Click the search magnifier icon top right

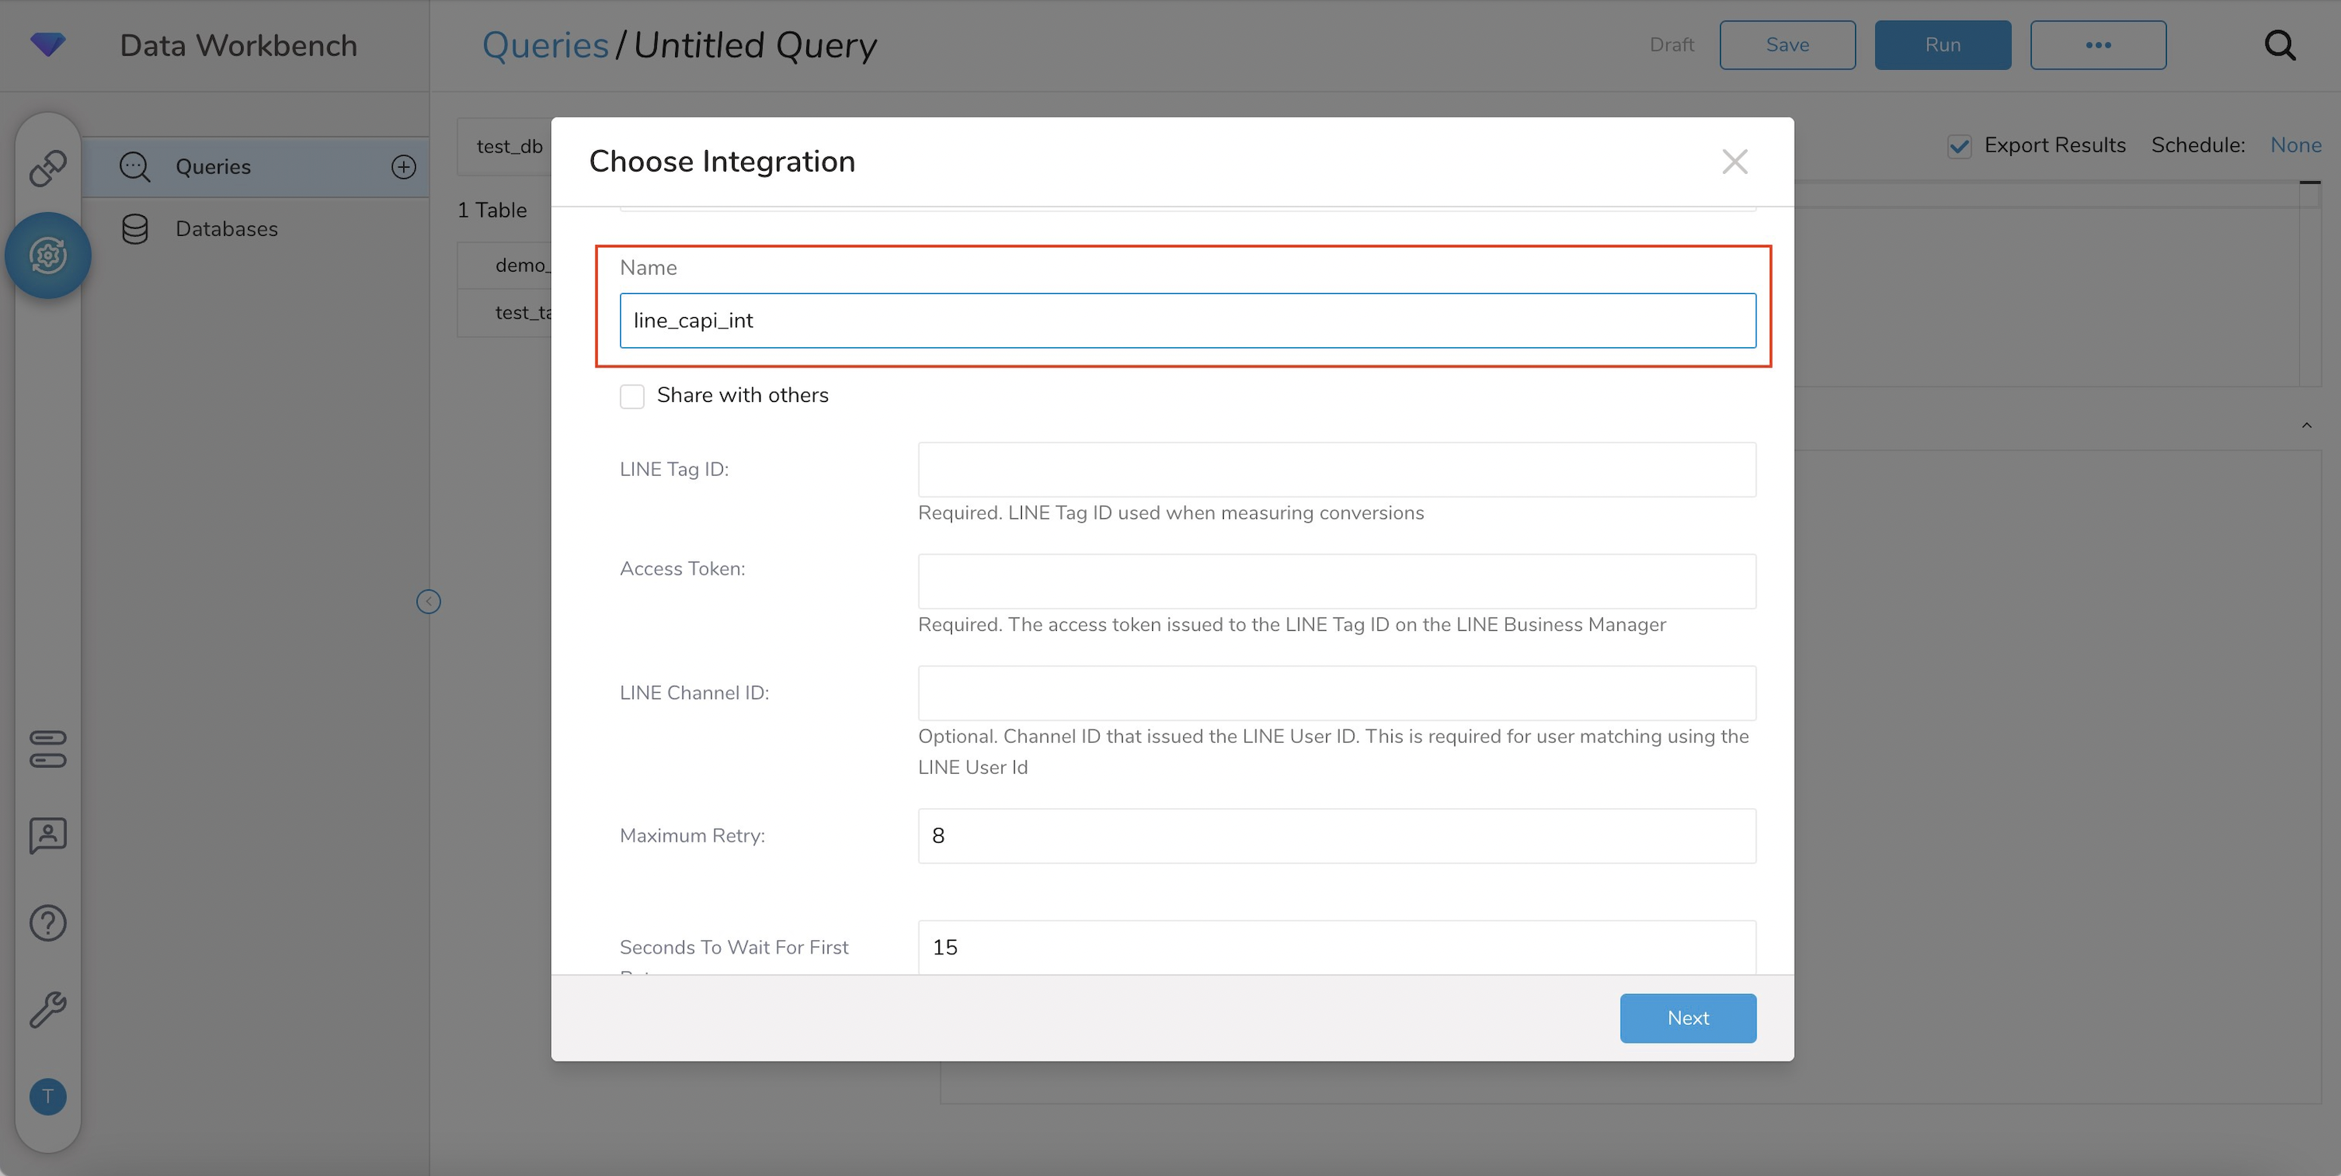point(2279,44)
